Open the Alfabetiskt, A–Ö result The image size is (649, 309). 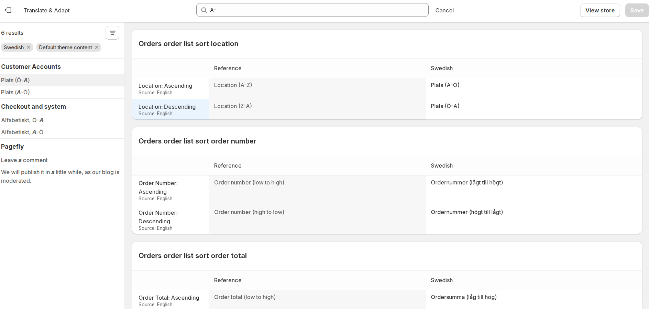click(x=22, y=132)
